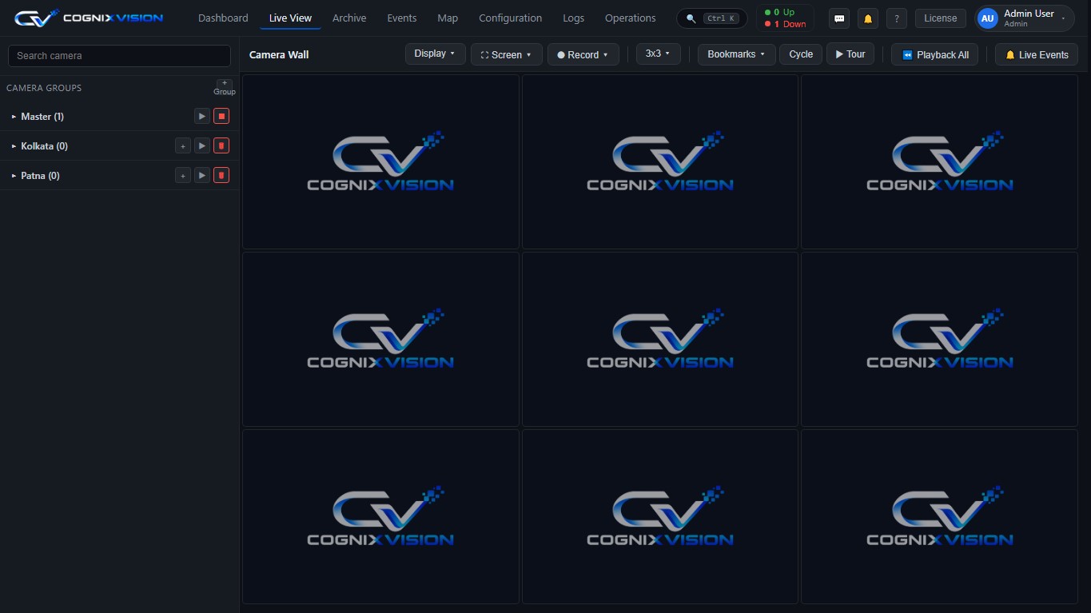Play the Master camera group
Image resolution: width=1091 pixels, height=613 pixels.
202,117
